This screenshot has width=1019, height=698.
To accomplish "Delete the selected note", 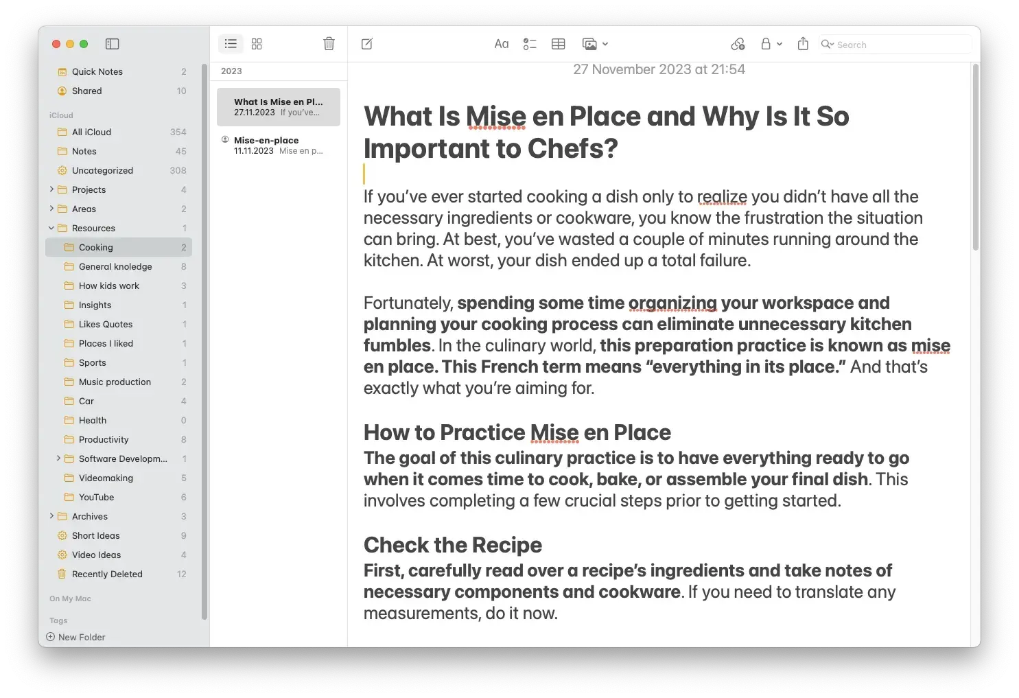I will pyautogui.click(x=329, y=43).
